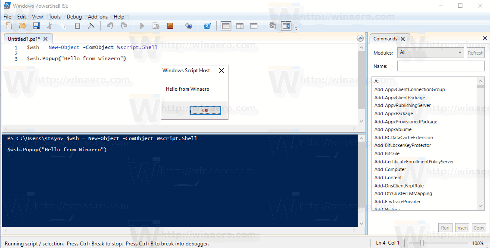The image size is (490, 248).
Task: Click the Run Script play icon
Action: pyautogui.click(x=142, y=26)
